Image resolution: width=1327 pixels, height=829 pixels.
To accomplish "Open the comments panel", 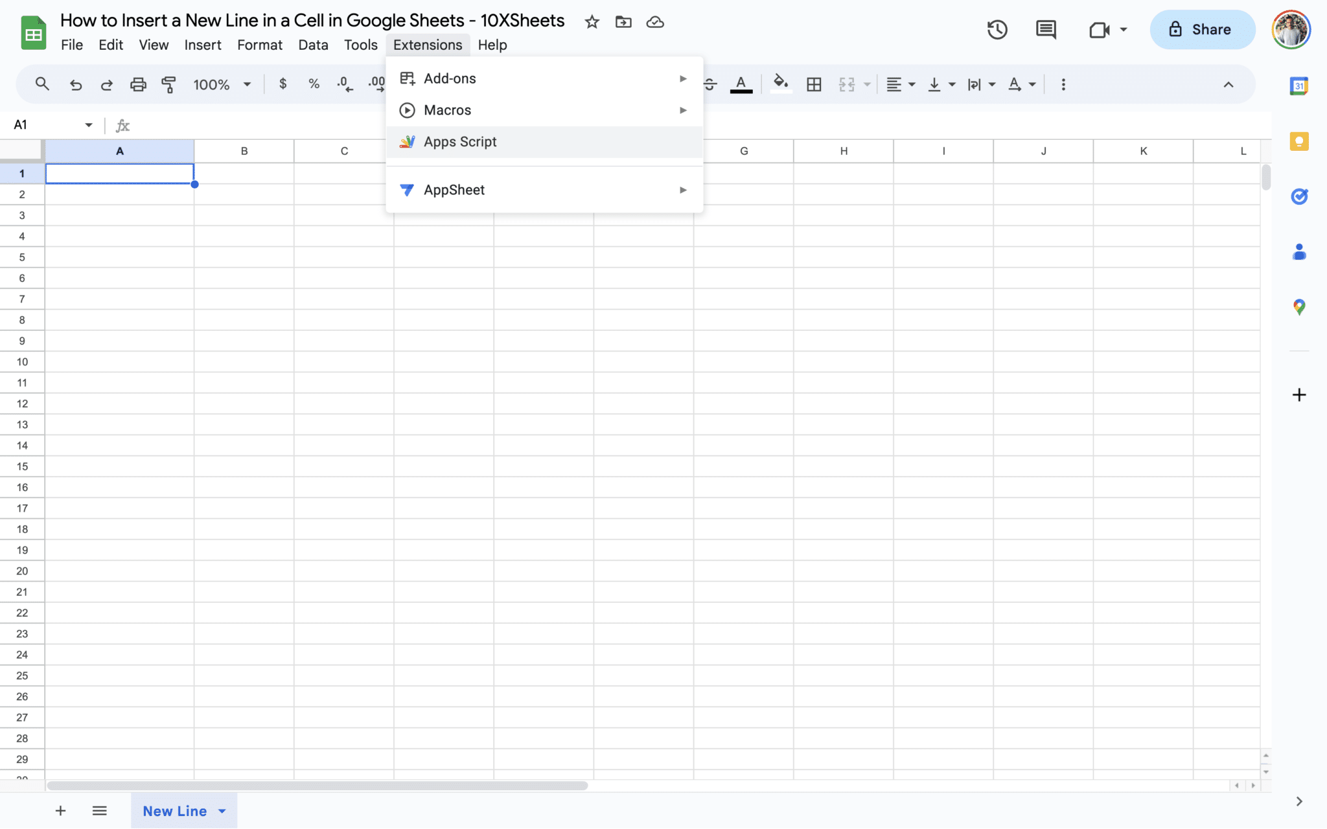I will pyautogui.click(x=1046, y=30).
